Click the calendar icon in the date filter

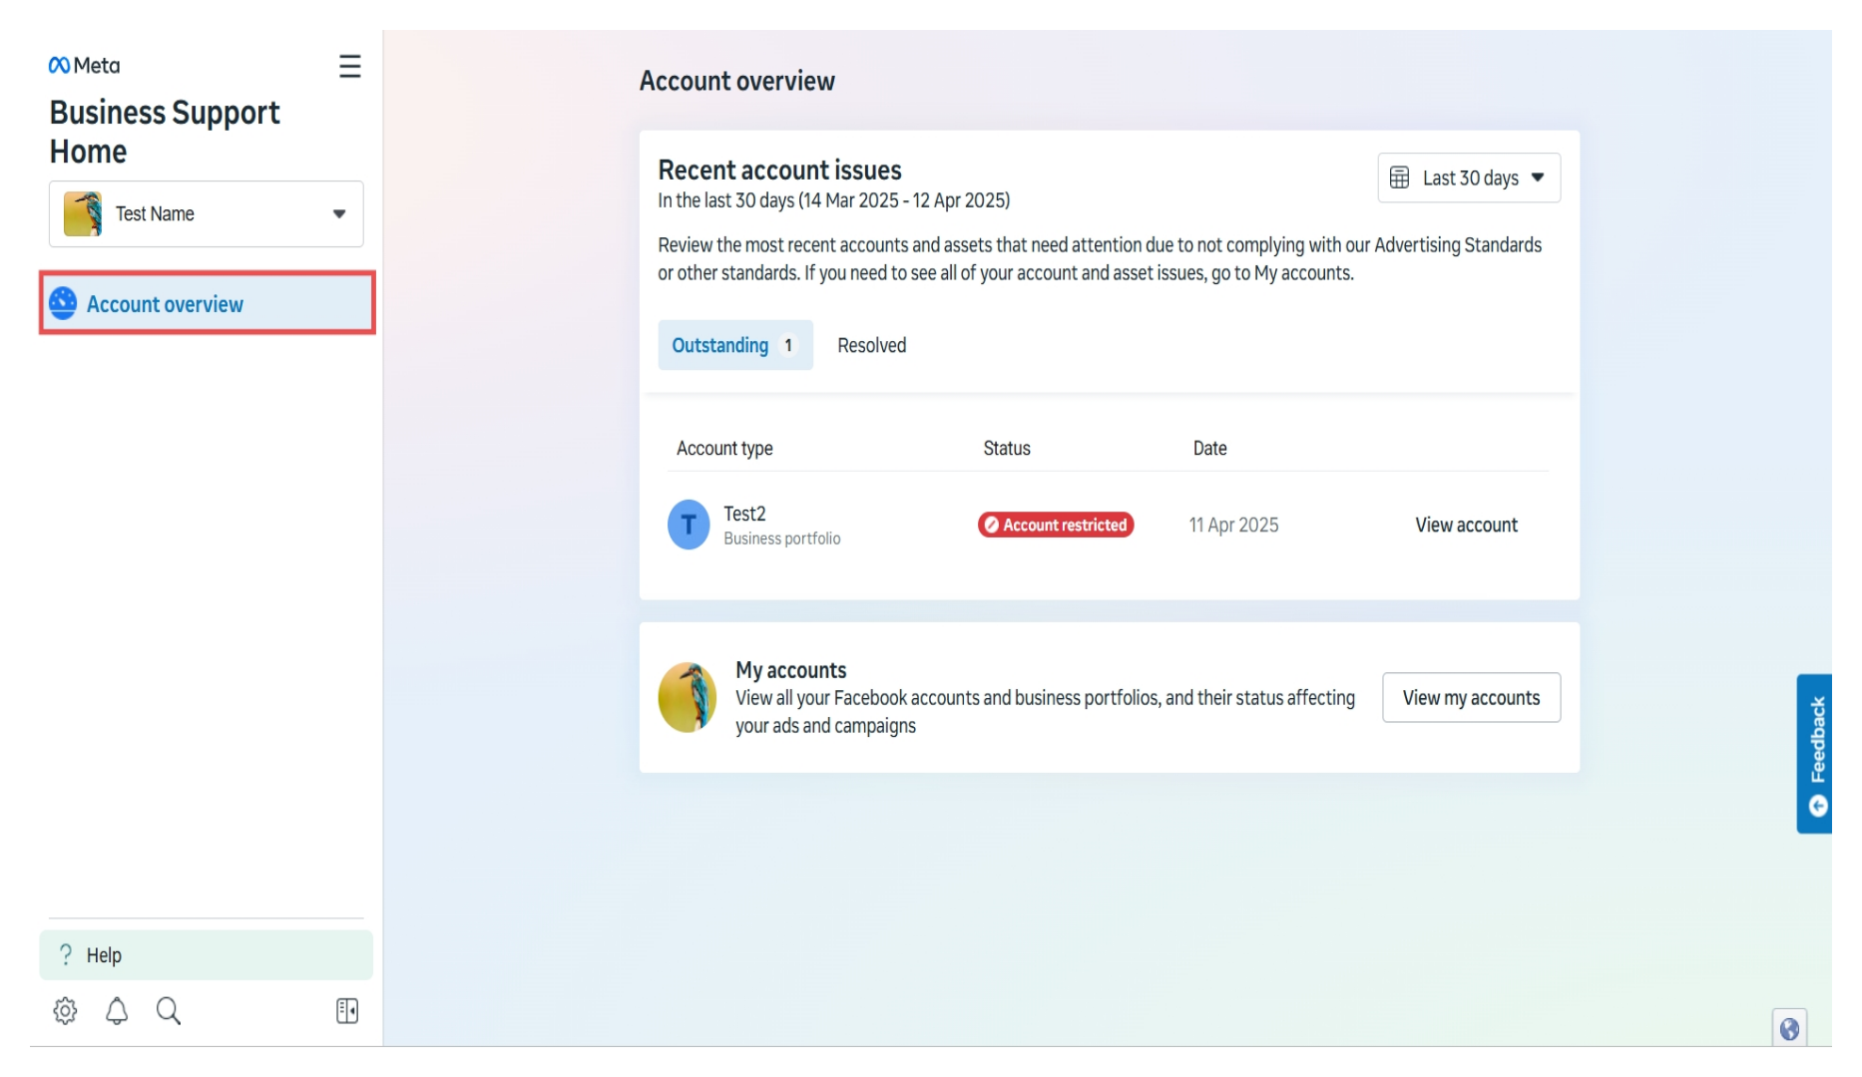tap(1401, 178)
